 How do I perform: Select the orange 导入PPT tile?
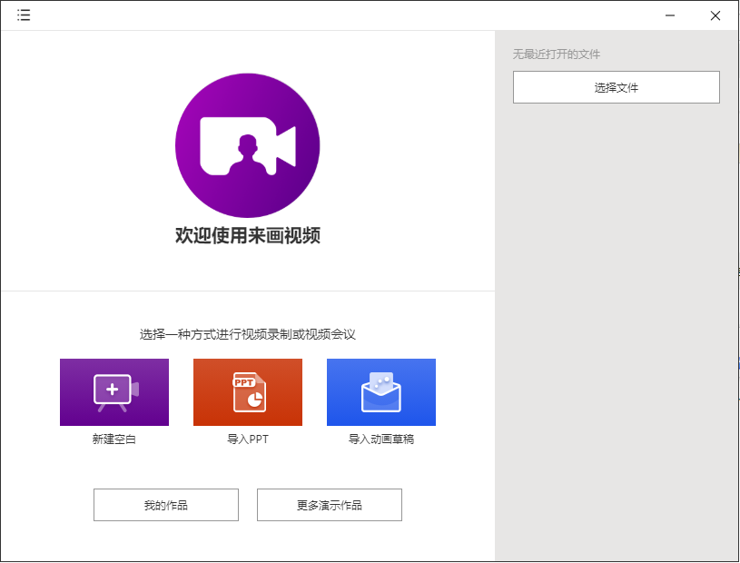[x=247, y=391]
